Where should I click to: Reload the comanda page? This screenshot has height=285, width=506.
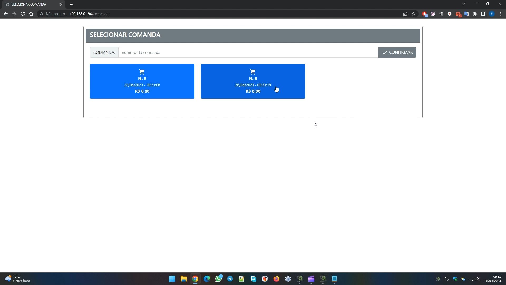pyautogui.click(x=23, y=14)
